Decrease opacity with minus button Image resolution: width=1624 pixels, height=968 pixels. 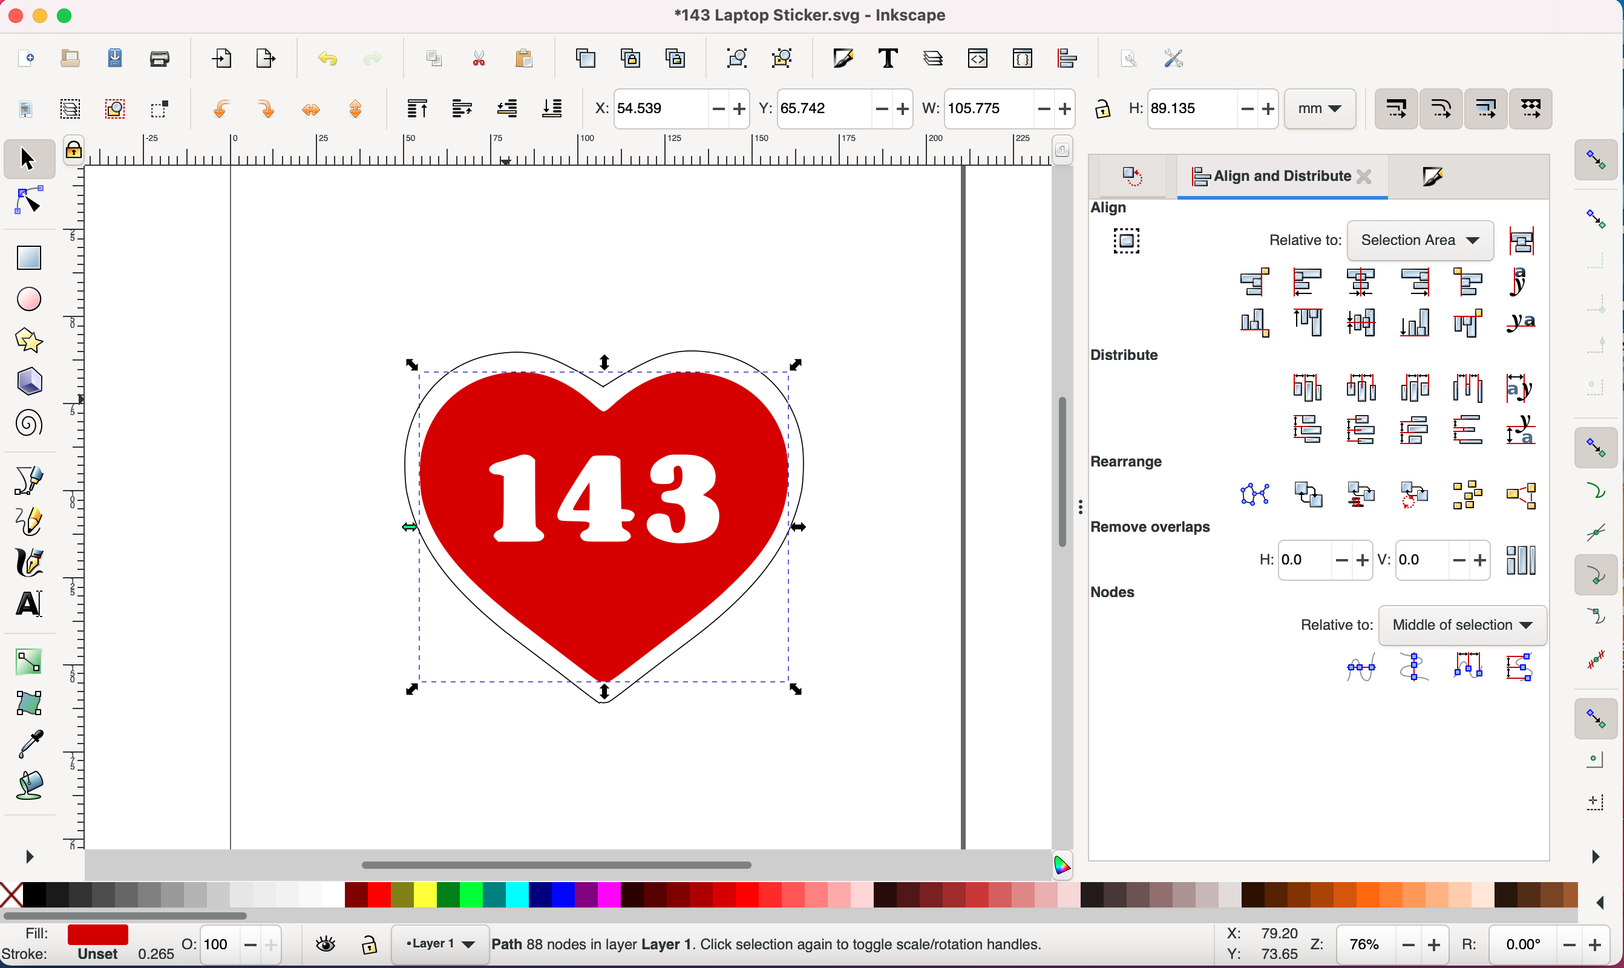pos(250,944)
